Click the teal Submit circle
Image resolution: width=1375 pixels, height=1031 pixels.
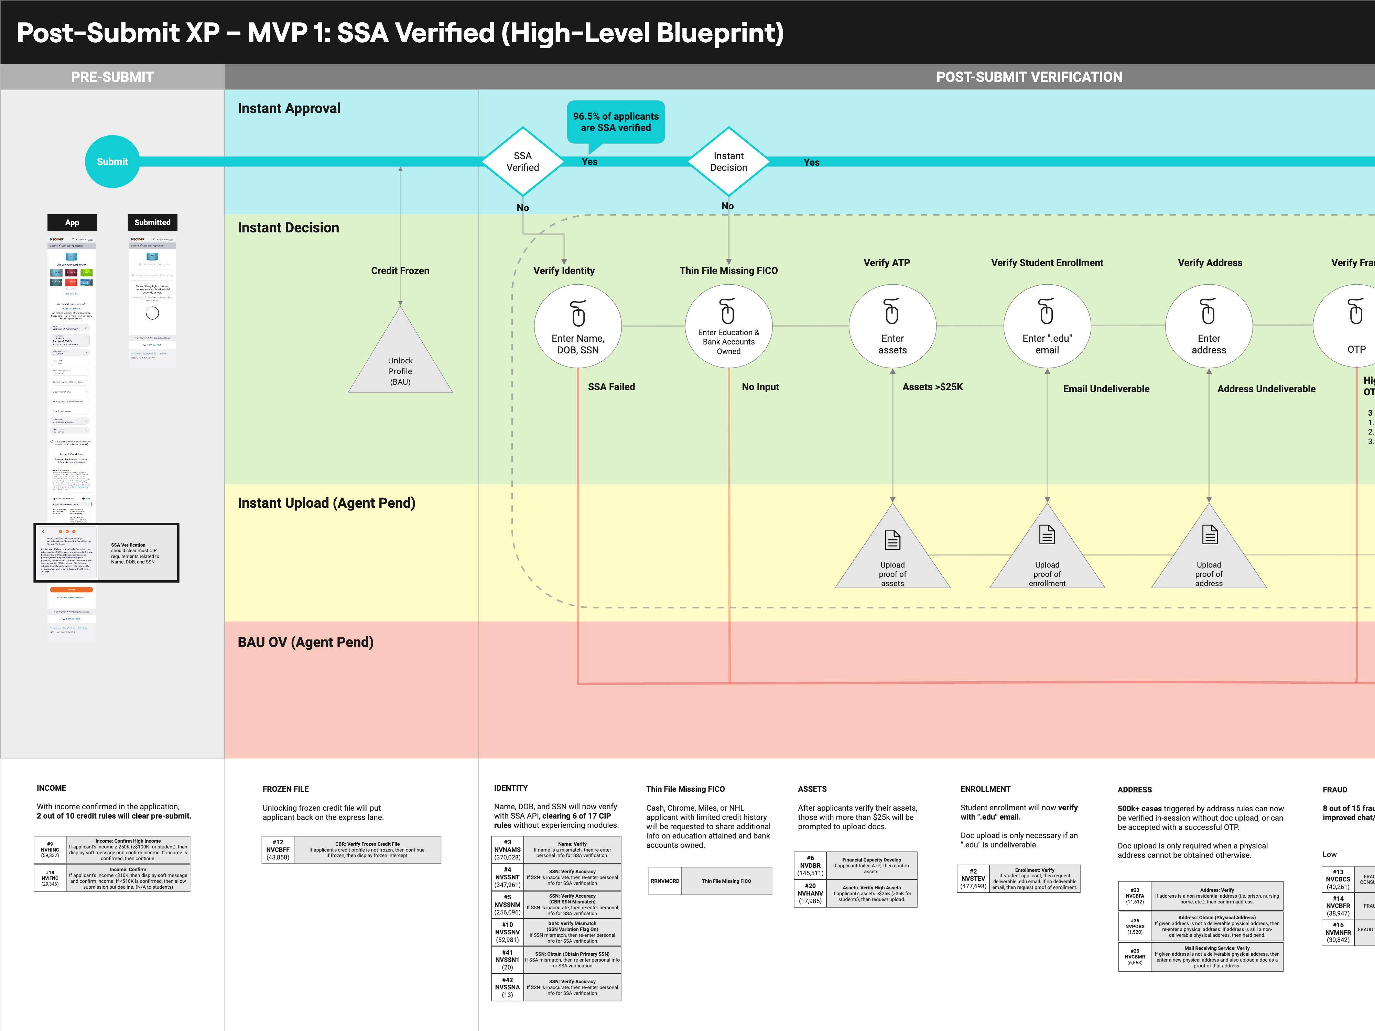[112, 162]
